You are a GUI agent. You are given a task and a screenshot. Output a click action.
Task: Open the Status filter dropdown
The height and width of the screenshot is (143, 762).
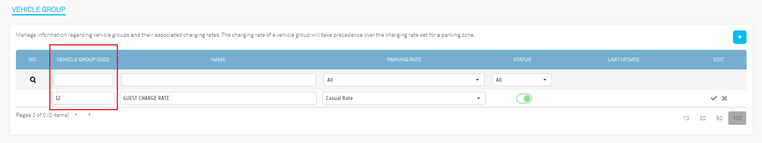pyautogui.click(x=522, y=80)
